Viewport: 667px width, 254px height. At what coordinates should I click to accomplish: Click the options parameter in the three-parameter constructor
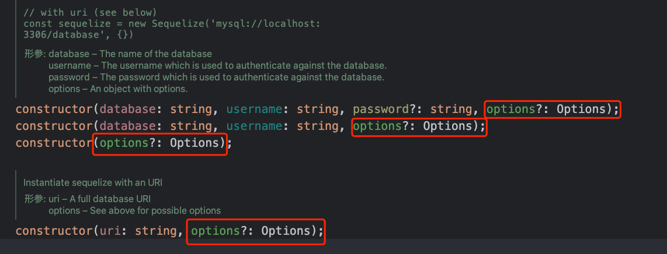378,126
